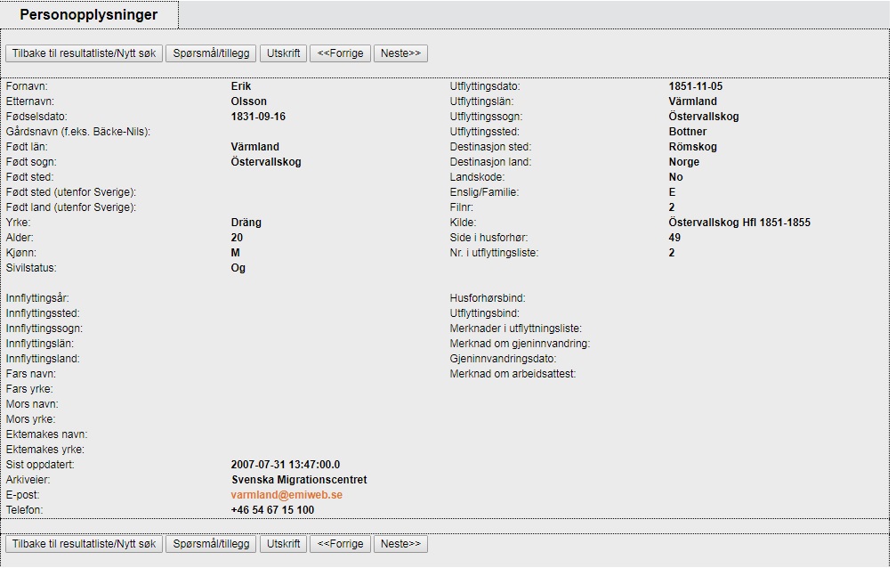Click the 'Ektemakes navn:' label

tap(47, 434)
